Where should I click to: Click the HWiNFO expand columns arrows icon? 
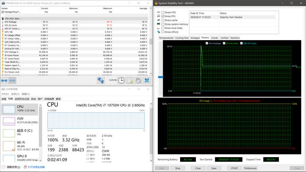click(4, 80)
